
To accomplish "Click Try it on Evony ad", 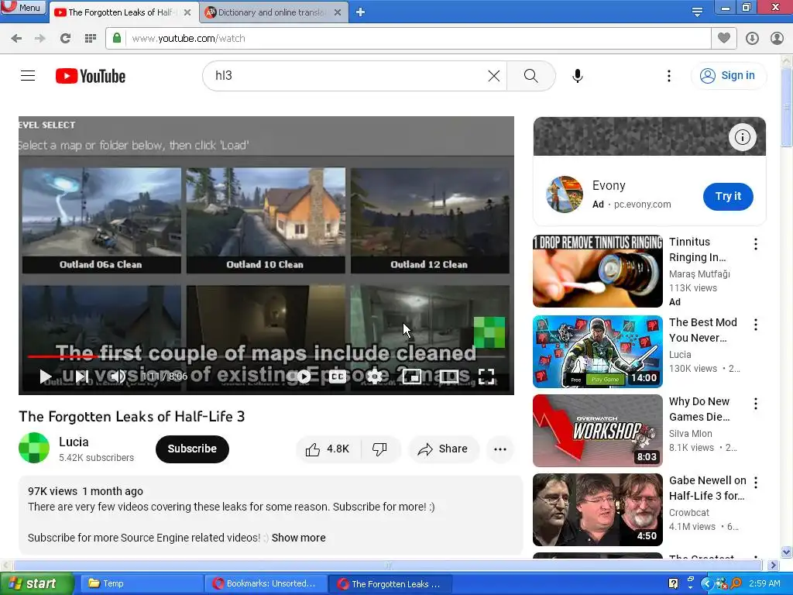I will (728, 196).
